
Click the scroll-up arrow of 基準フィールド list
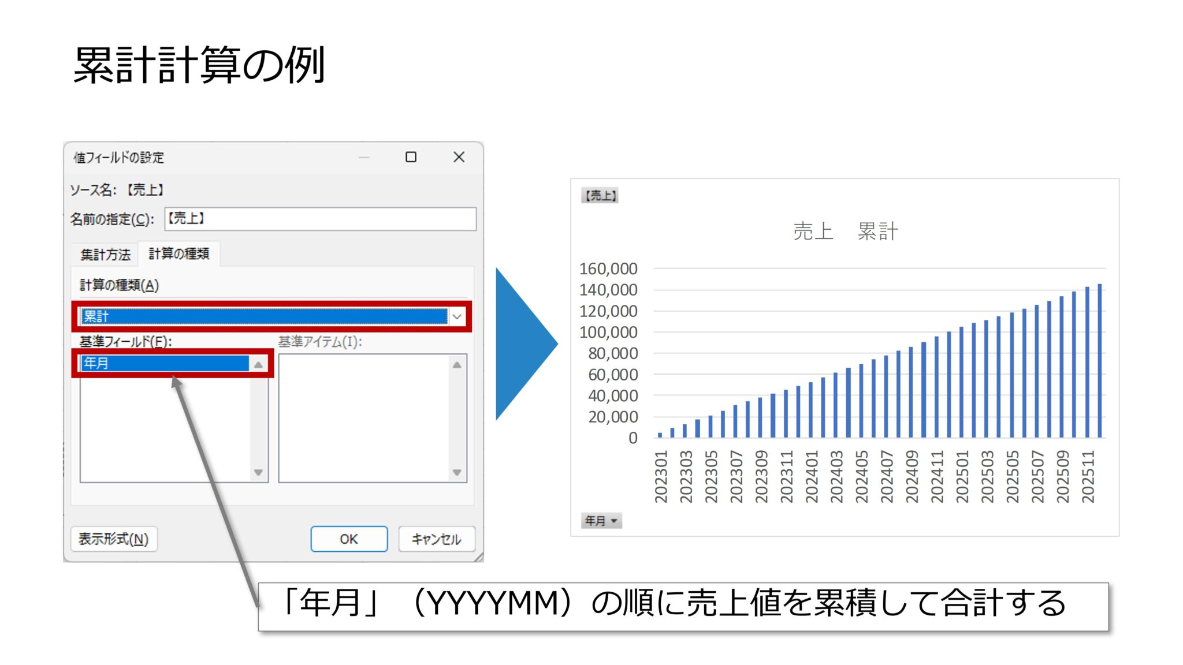pos(258,364)
